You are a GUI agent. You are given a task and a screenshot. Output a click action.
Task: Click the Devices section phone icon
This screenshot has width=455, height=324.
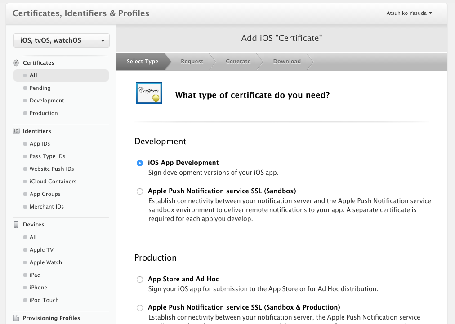pos(16,225)
